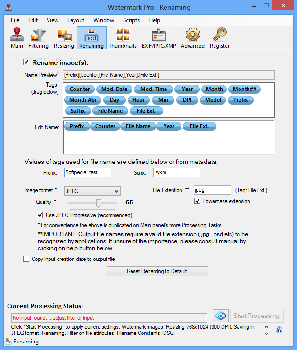
Task: Select the Renaming toolbar icon
Action: 91,38
